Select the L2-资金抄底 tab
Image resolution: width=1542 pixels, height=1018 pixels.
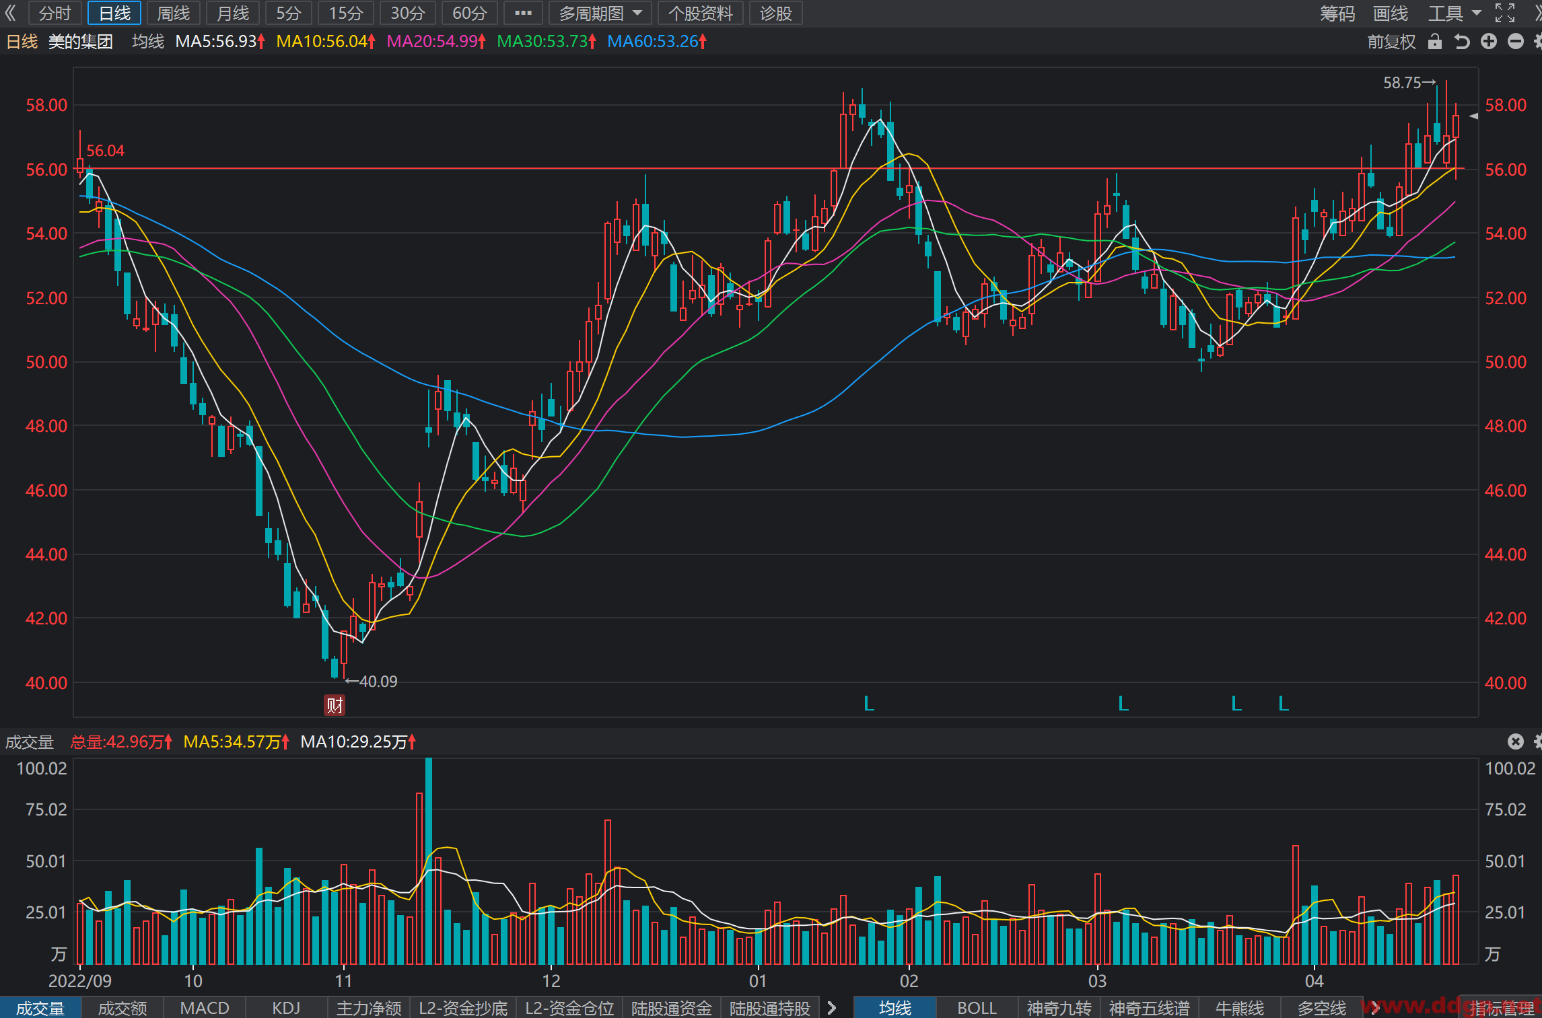463,1008
